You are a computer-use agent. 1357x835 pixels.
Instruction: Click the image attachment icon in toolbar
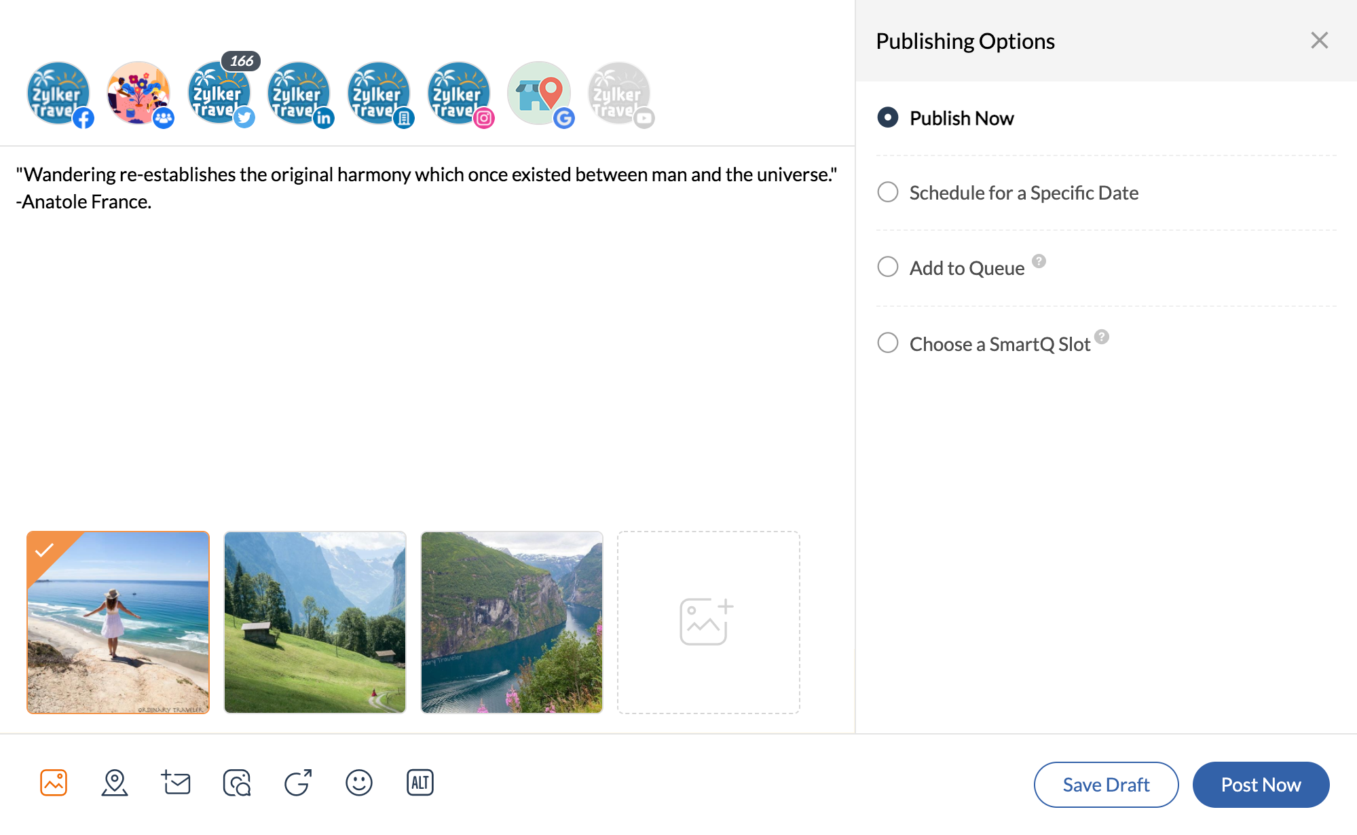point(54,783)
